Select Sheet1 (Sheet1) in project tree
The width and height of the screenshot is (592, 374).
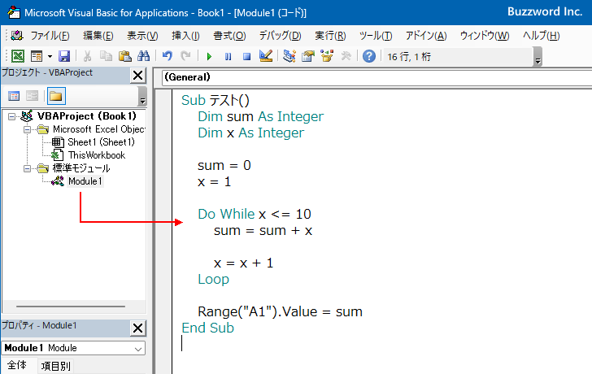[101, 142]
